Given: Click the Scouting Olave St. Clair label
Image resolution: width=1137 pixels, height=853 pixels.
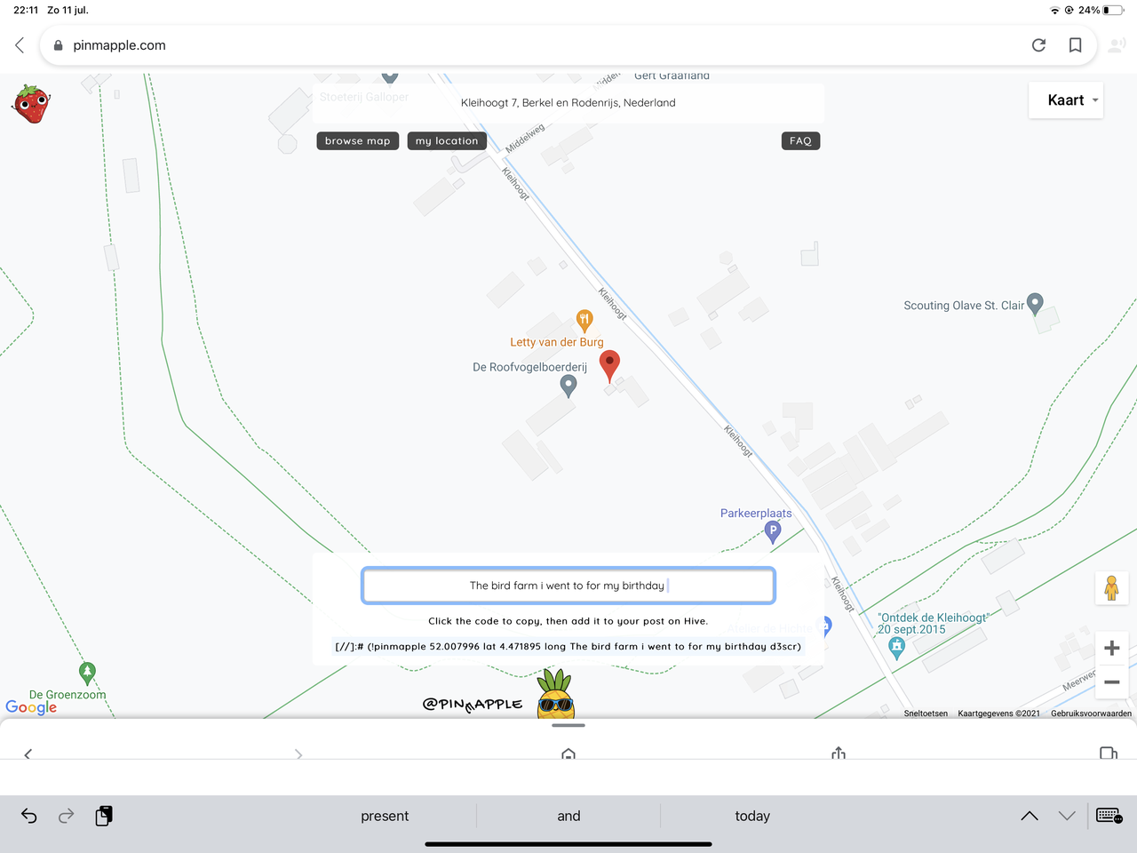Looking at the screenshot, I should coord(964,305).
